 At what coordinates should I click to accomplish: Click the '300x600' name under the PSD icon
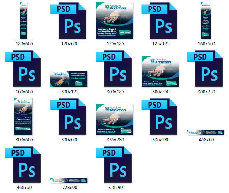coord(70,140)
